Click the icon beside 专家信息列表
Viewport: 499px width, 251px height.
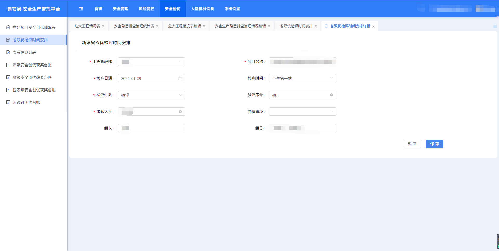(x=8, y=53)
